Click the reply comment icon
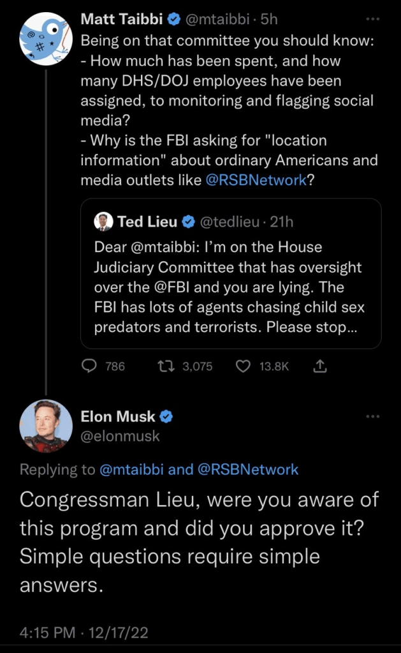Viewport: 401px width, 653px height. [91, 366]
